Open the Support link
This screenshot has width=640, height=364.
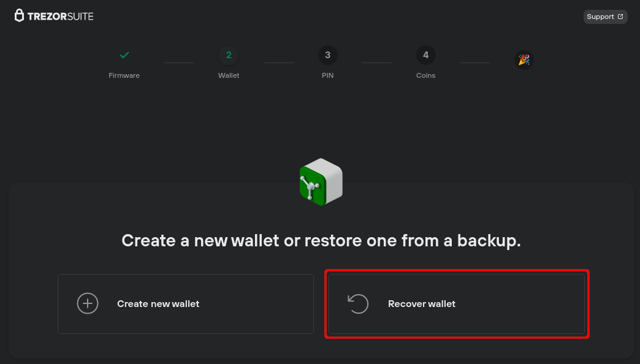pos(605,17)
